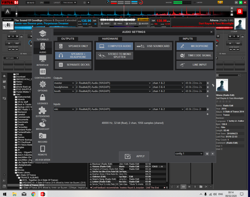
Task: Open the config 1 preset dropdown
Action: click(189, 154)
